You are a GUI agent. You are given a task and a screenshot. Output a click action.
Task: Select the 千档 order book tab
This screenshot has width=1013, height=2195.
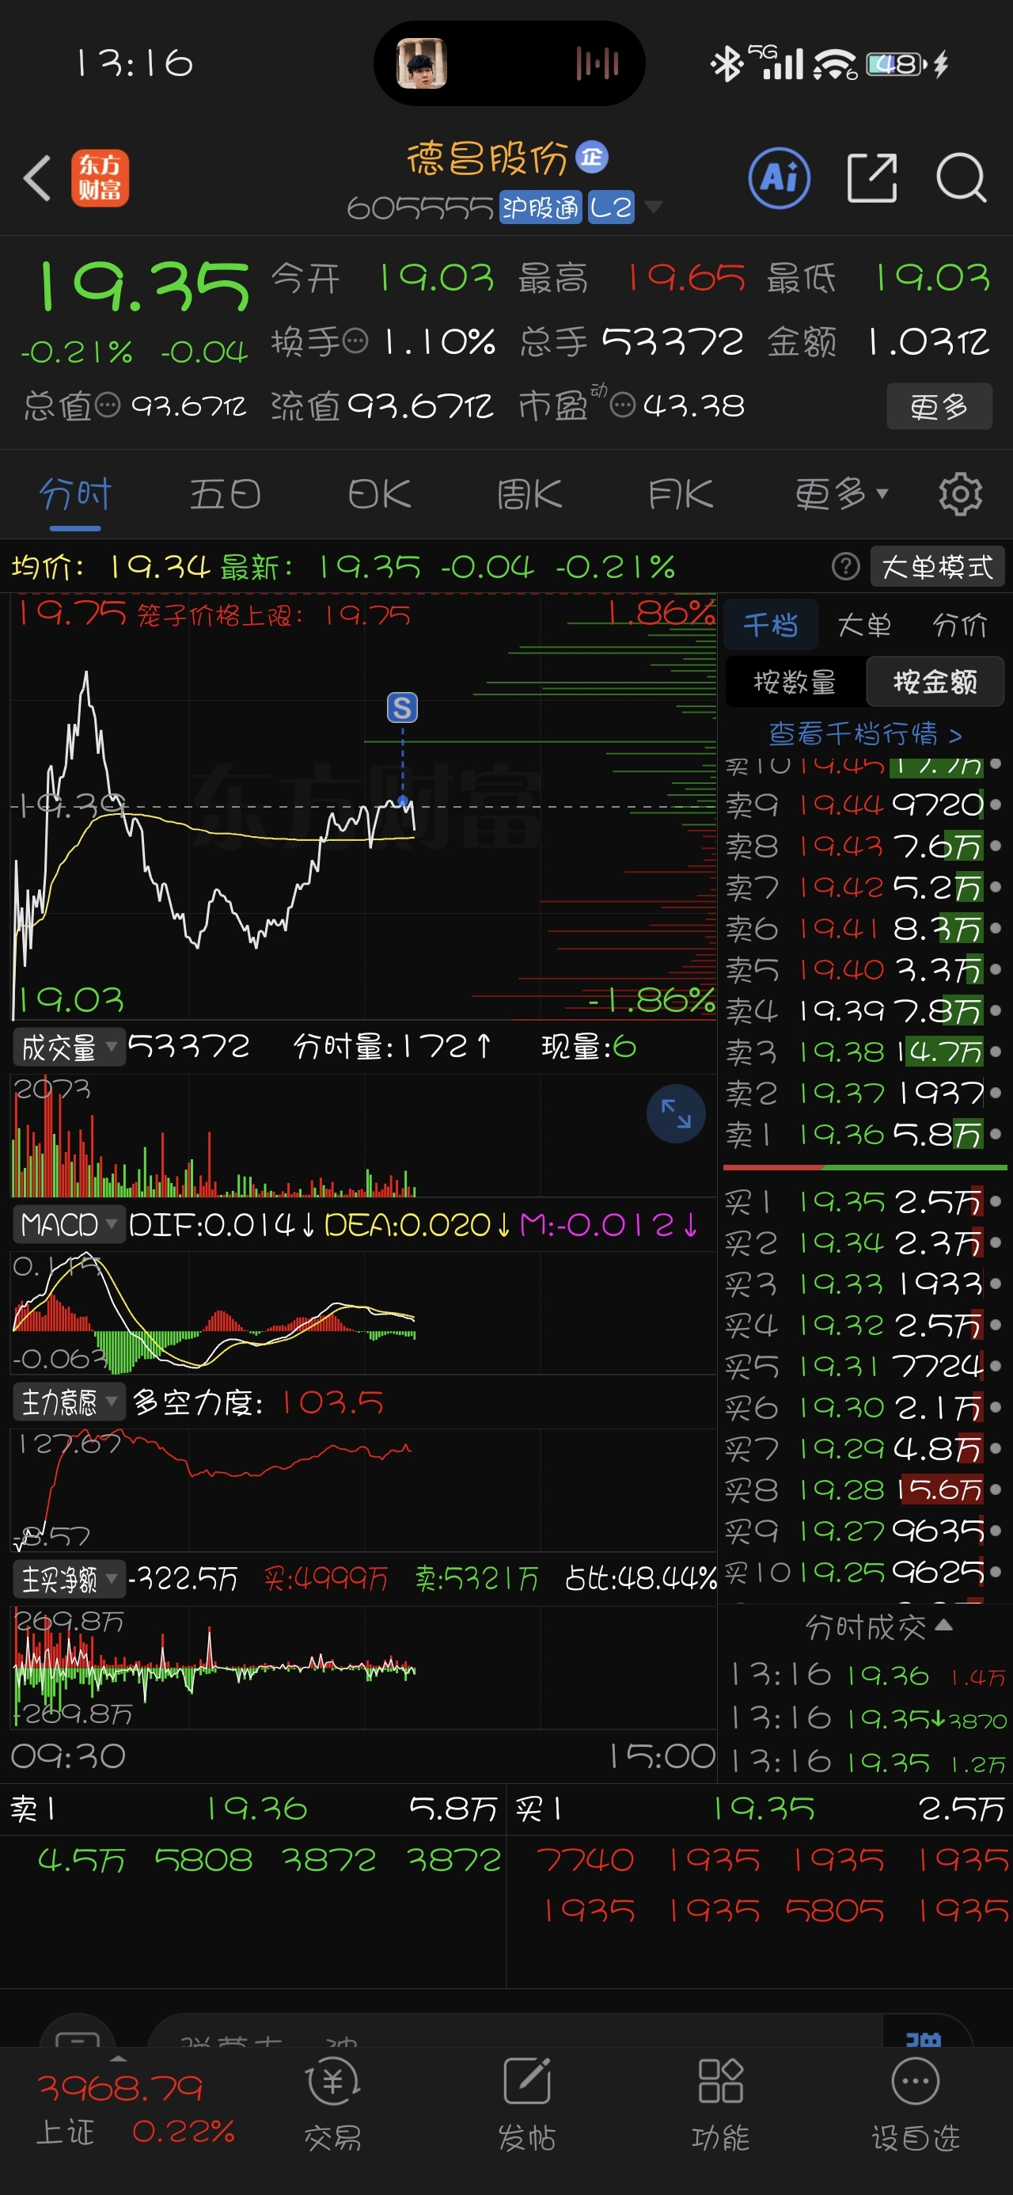770,625
